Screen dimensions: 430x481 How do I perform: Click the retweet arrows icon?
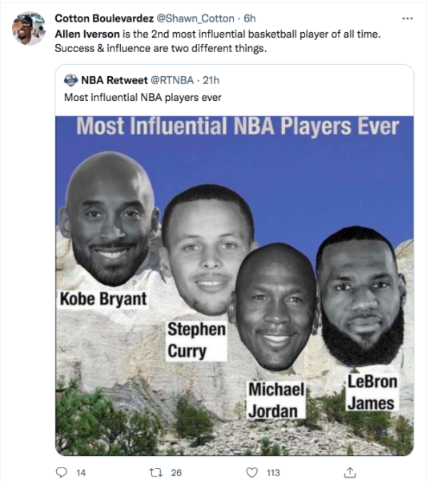coord(155,472)
